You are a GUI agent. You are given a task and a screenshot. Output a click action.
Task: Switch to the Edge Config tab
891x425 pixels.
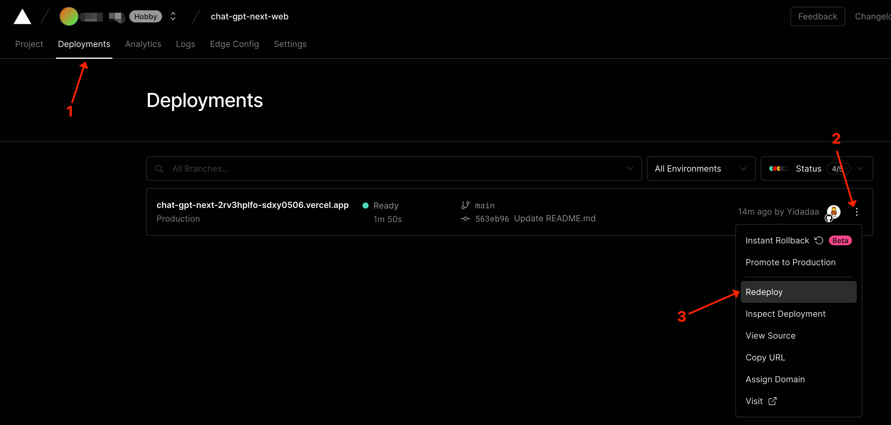pos(234,44)
